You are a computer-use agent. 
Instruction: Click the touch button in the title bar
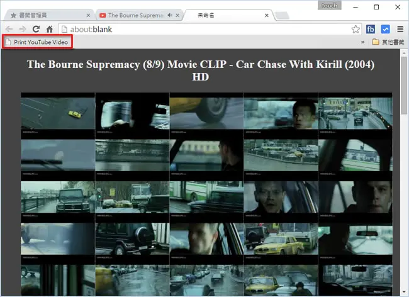330,6
